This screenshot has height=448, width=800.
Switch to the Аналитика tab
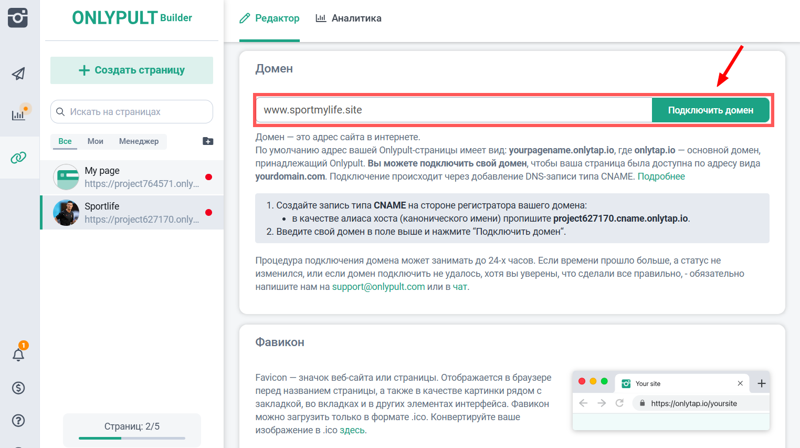pyautogui.click(x=349, y=18)
